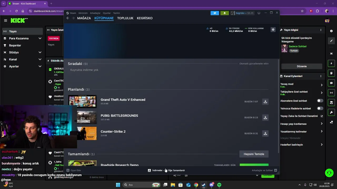
Task: Download Grand Theft Auto V Enhanced update
Action: coord(265,102)
